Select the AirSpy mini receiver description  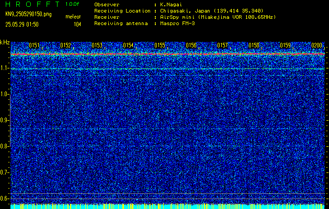tap(218, 17)
